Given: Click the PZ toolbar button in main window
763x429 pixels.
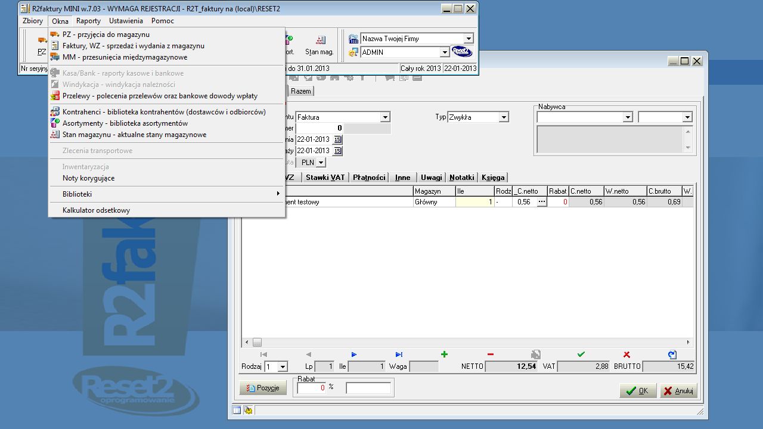Looking at the screenshot, I should tap(41, 45).
